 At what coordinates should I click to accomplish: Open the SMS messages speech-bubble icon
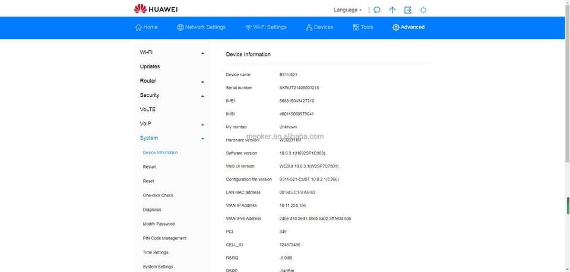(376, 10)
